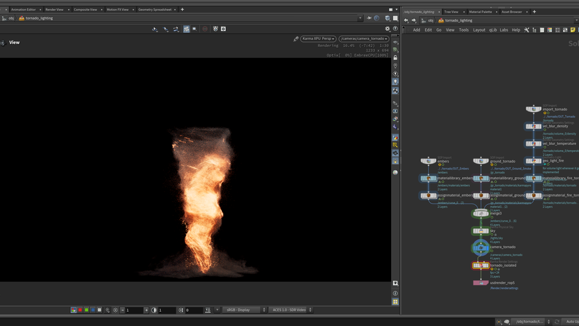The image size is (579, 326).
Task: Switch to the Geometry Spreadsheet tab
Action: [x=154, y=10]
